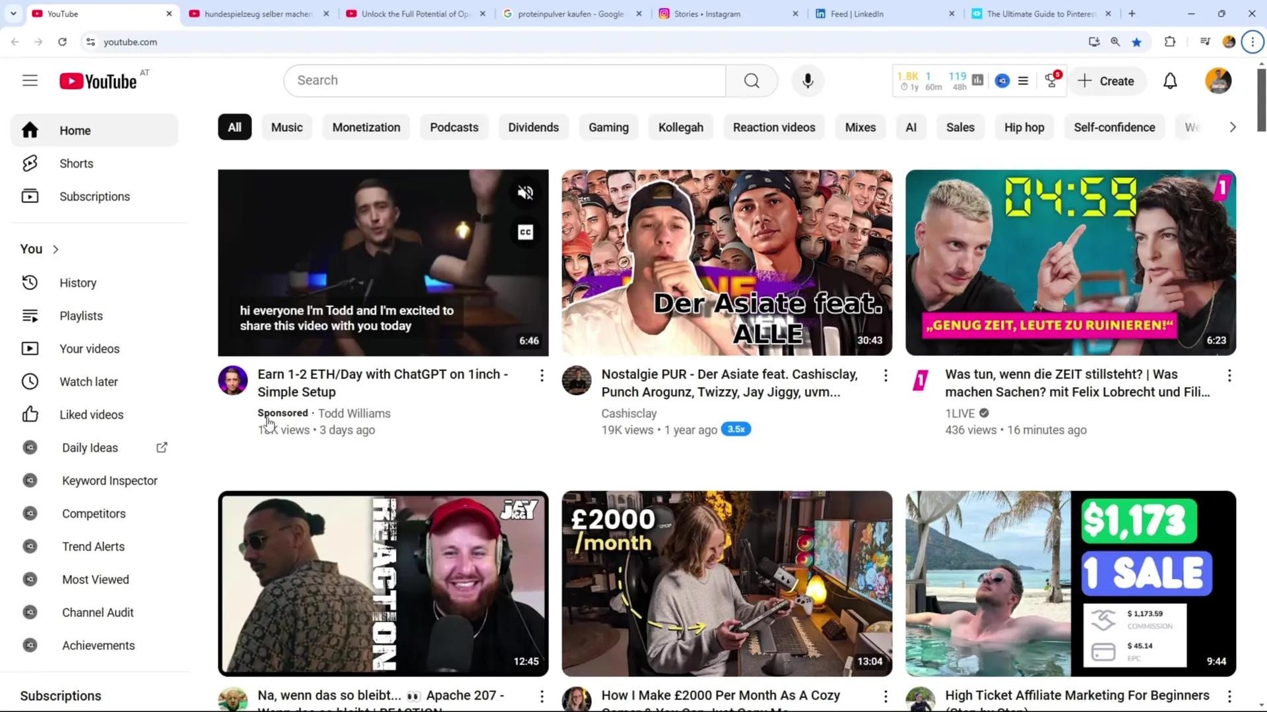Open Trend Alerts tool
Viewport: 1267px width, 712px height.
94,547
